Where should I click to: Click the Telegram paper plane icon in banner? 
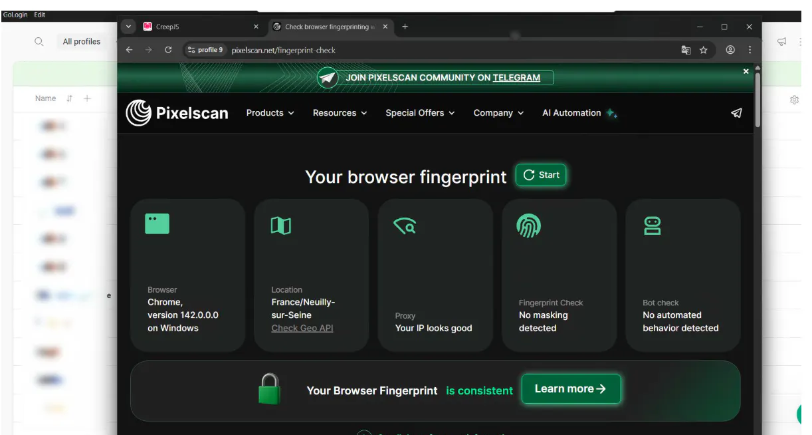tap(328, 78)
